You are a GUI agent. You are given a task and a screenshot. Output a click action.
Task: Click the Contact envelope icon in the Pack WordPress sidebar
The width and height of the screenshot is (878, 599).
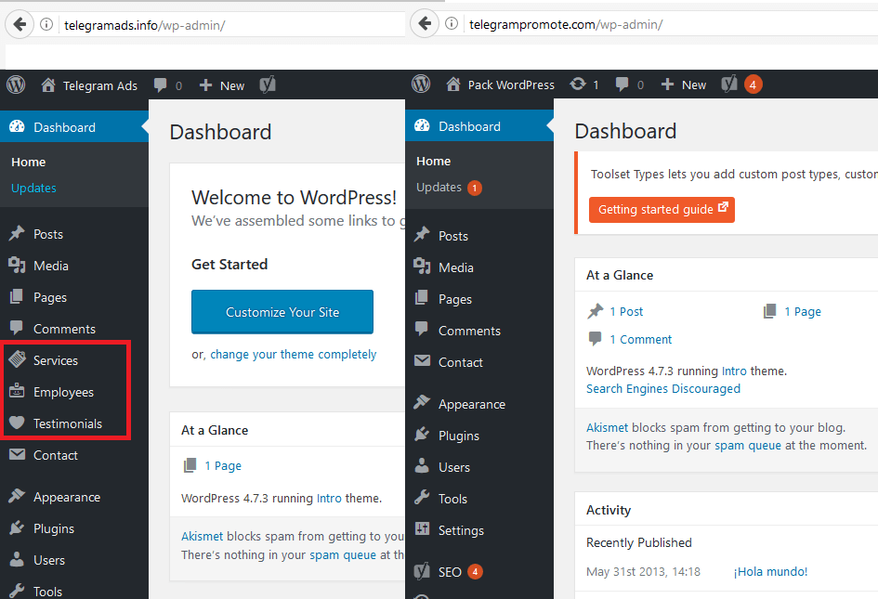tap(422, 361)
